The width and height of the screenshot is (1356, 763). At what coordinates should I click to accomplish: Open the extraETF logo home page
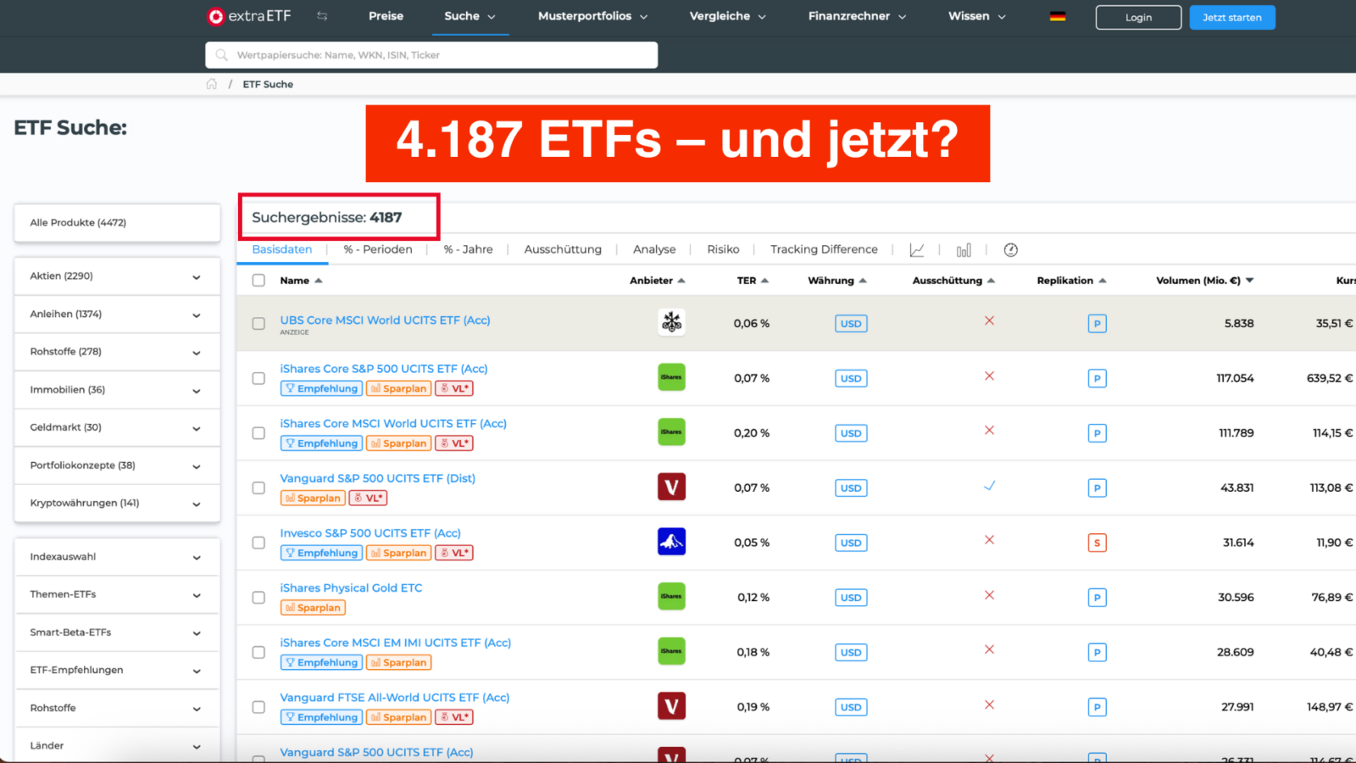pos(249,16)
